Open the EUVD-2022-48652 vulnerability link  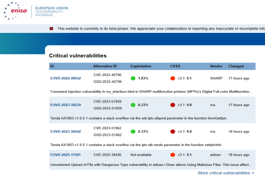(66, 78)
